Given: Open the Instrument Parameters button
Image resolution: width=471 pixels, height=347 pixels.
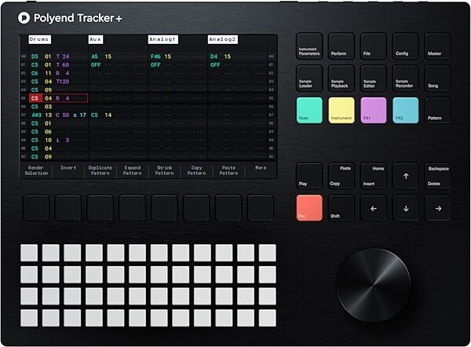Looking at the screenshot, I should pyautogui.click(x=309, y=46).
